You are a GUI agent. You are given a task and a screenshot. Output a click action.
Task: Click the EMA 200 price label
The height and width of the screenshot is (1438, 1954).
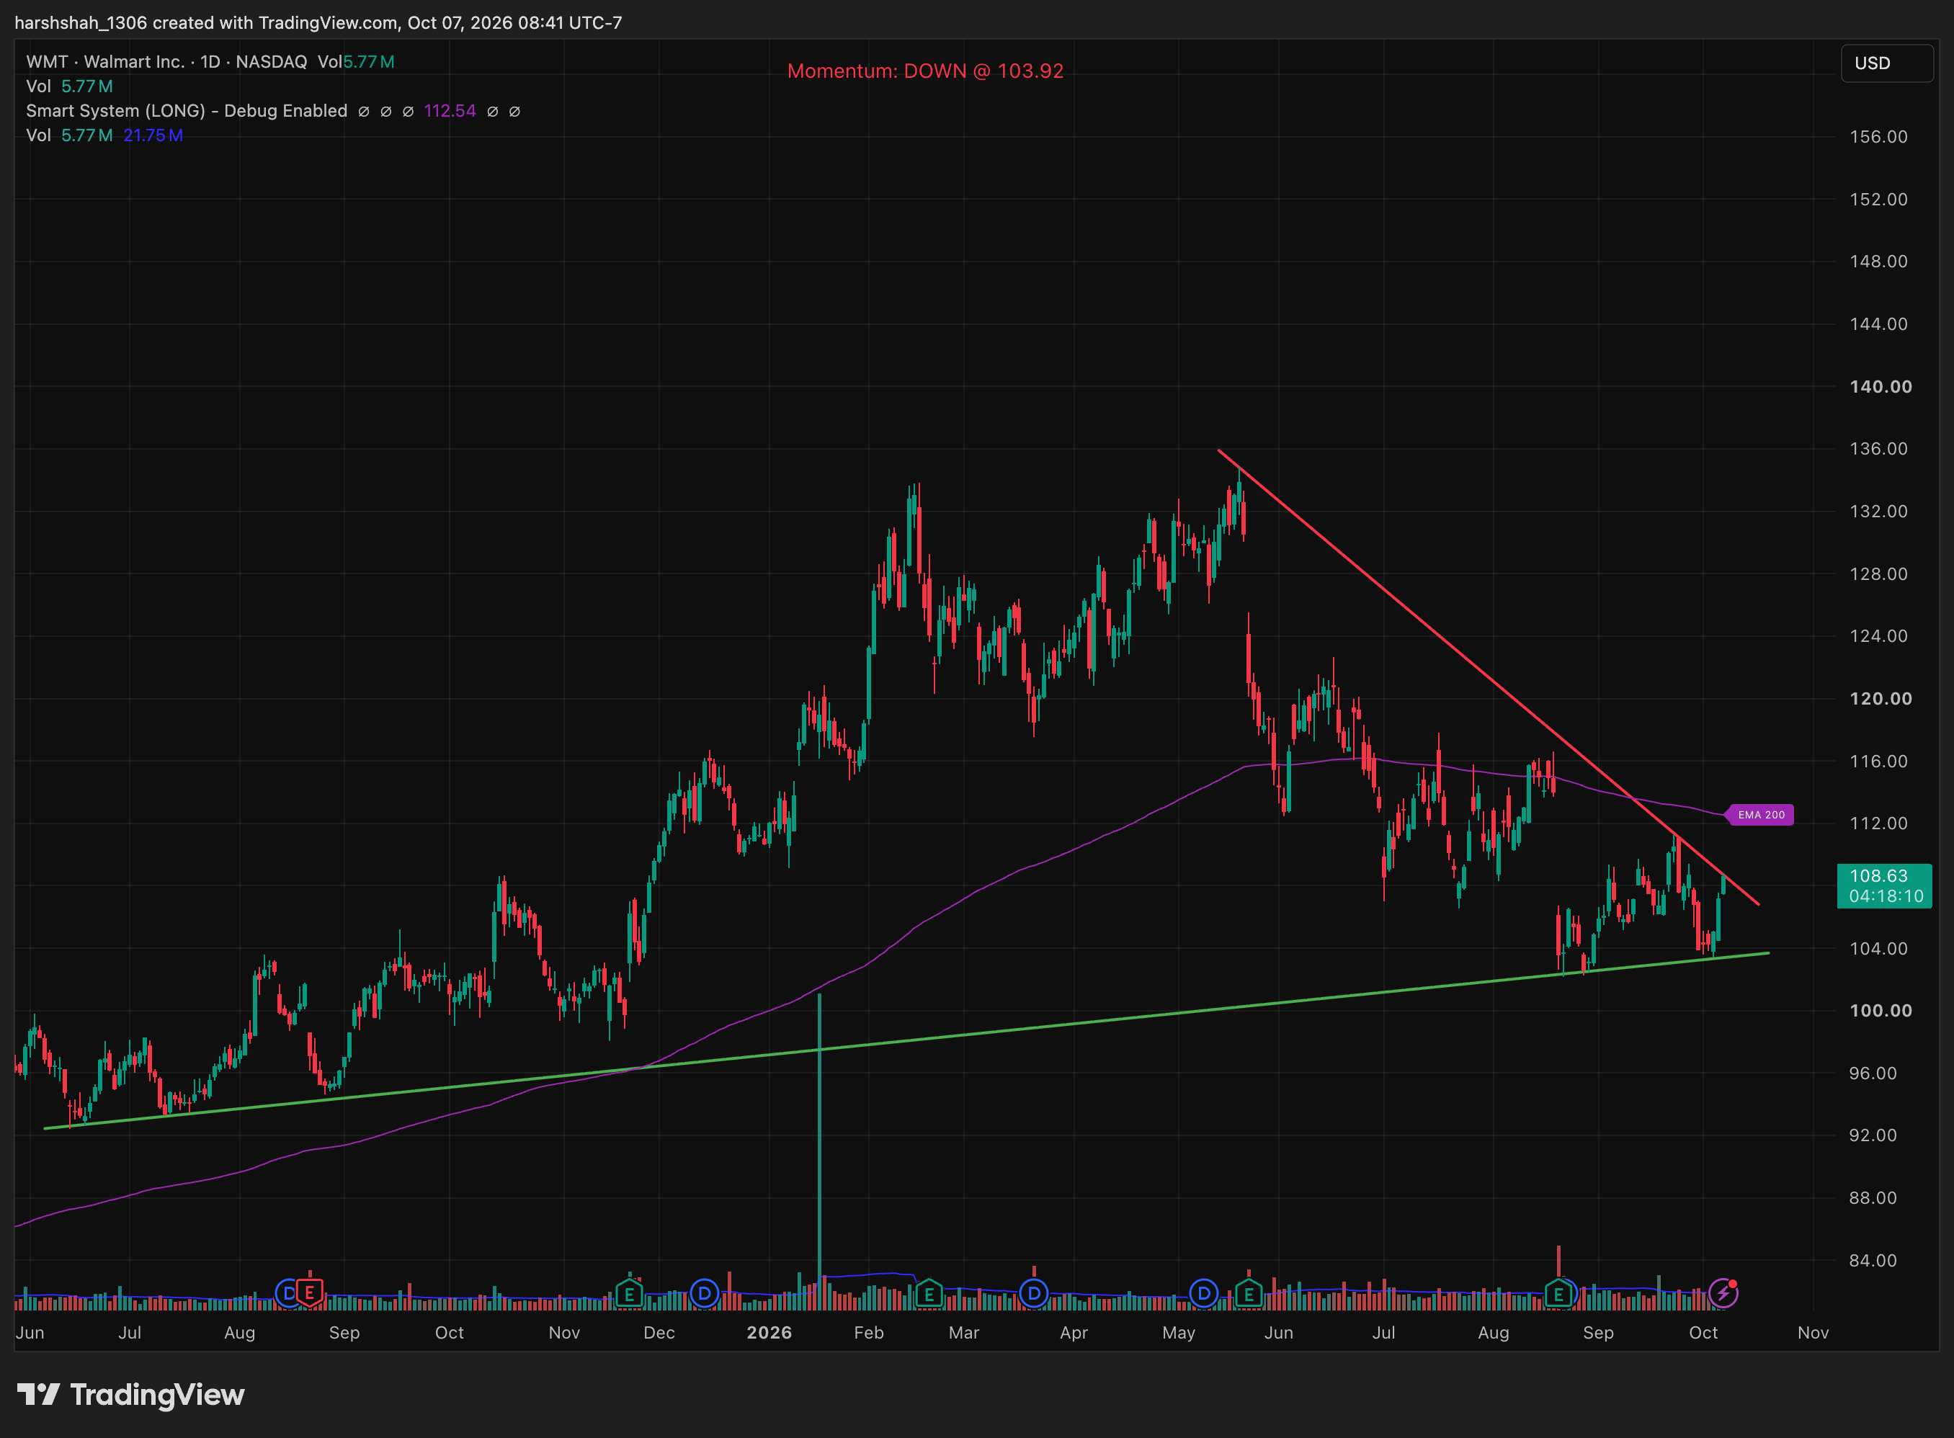(x=1760, y=815)
